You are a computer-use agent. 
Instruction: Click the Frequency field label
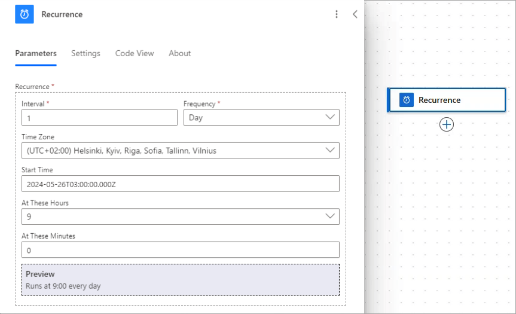coord(200,104)
